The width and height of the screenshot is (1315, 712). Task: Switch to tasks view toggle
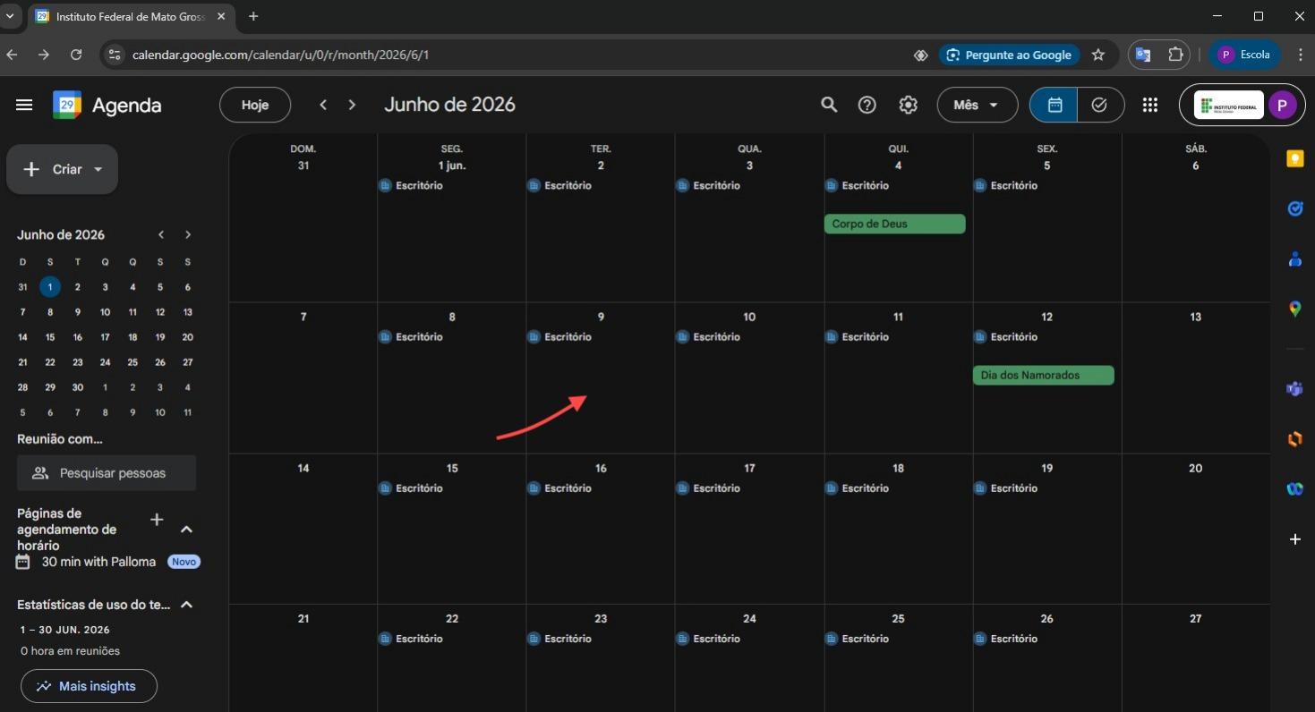click(x=1100, y=105)
